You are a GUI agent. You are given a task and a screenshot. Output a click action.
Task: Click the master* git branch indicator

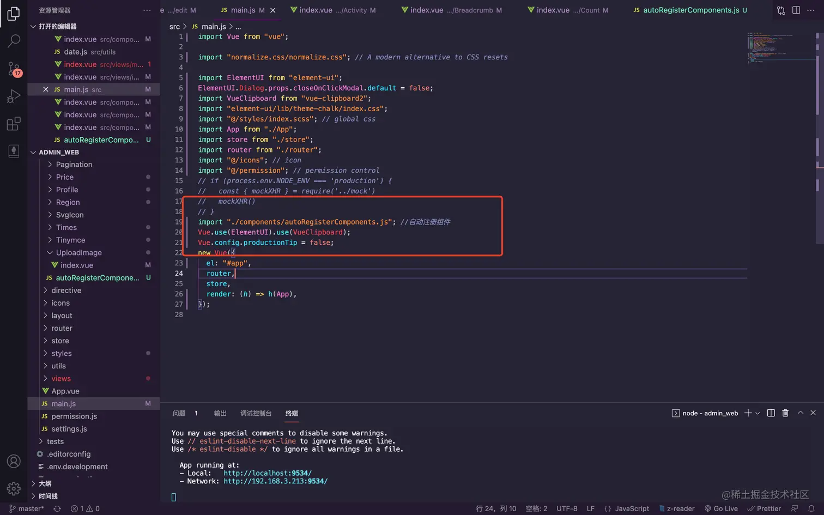[x=27, y=508]
